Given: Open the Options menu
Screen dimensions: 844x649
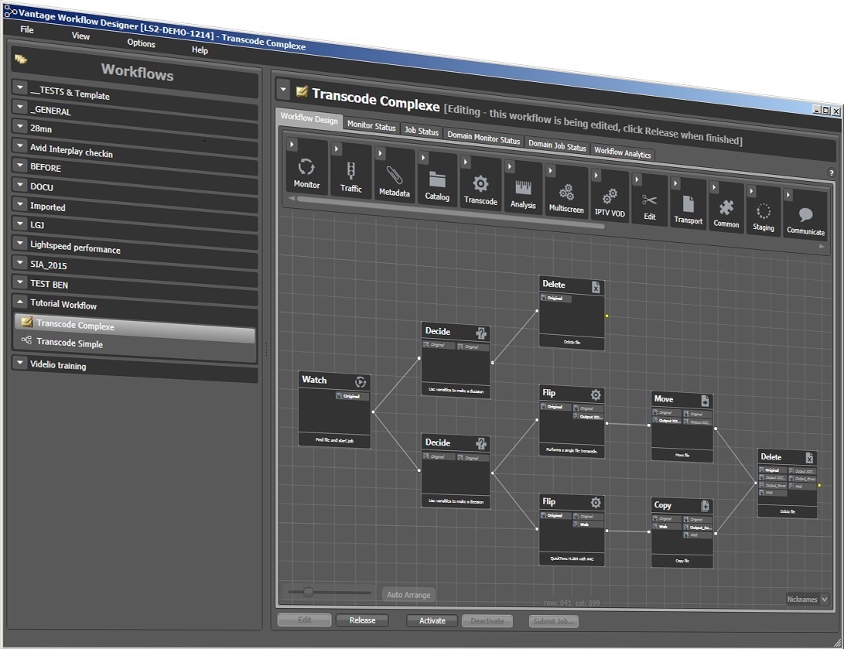Looking at the screenshot, I should pos(141,43).
